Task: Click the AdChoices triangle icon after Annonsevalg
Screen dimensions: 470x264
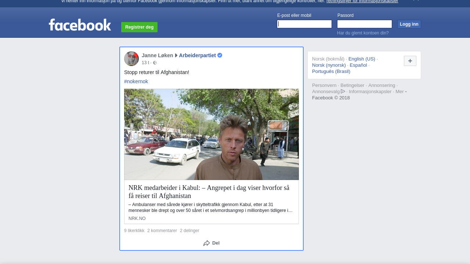Action: coord(343,91)
